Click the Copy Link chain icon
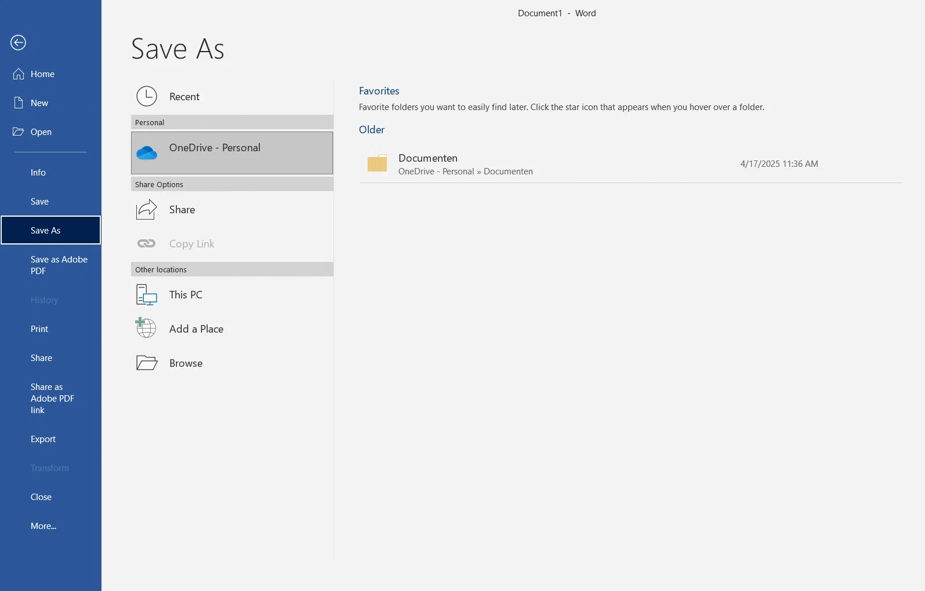925x591 pixels. coord(147,243)
